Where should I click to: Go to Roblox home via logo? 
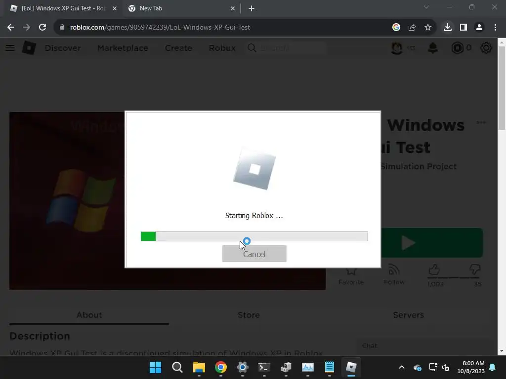click(29, 48)
